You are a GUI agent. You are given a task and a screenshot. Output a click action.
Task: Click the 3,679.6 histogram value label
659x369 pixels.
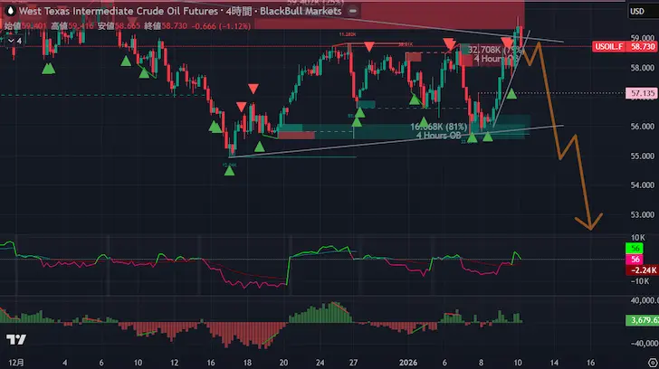click(x=641, y=318)
